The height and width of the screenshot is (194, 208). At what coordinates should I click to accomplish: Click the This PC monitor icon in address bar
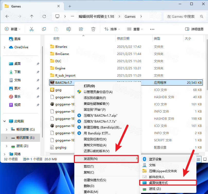tap(57, 16)
